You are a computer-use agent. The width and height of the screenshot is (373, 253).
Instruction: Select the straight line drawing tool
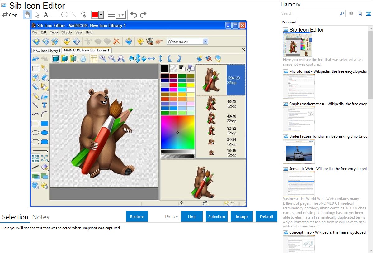coord(74,15)
